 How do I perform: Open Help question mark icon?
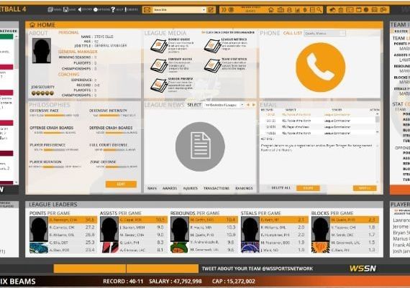pyautogui.click(x=113, y=9)
